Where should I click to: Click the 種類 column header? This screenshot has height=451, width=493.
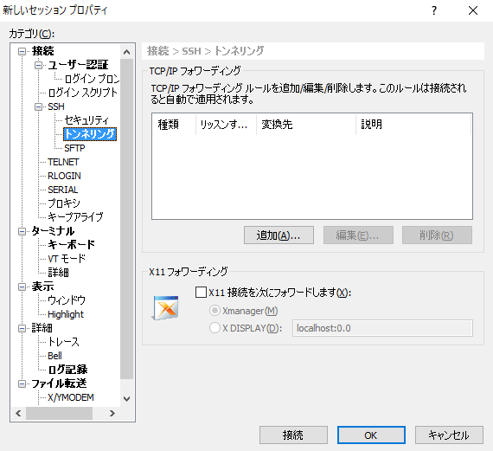click(x=174, y=125)
